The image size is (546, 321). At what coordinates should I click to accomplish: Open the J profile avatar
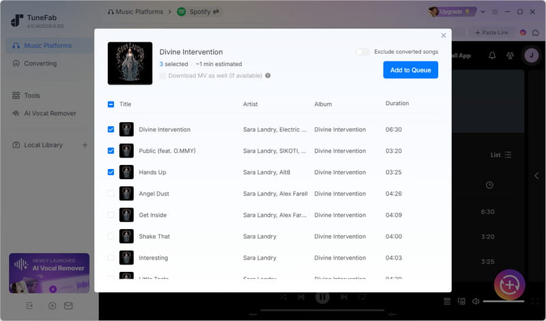point(532,55)
